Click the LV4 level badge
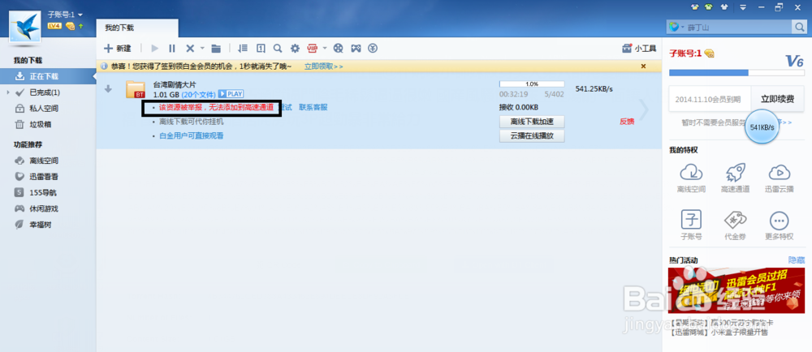Image resolution: width=812 pixels, height=352 pixels. [54, 25]
